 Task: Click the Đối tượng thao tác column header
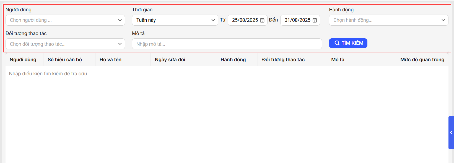(283, 60)
